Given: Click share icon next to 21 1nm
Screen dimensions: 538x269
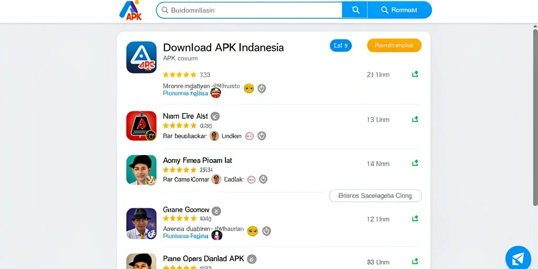Looking at the screenshot, I should point(415,74).
